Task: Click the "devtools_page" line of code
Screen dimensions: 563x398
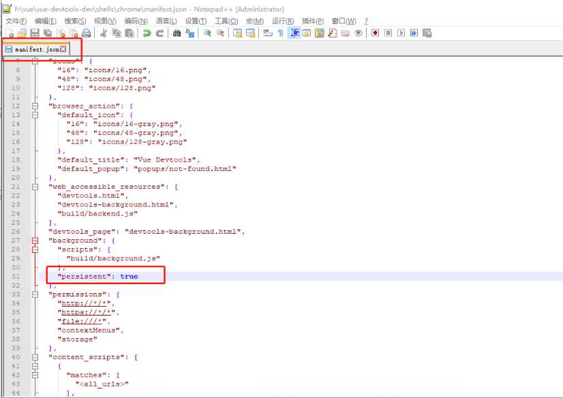Action: (147, 232)
